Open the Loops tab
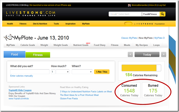Viewport: 179px width, 112px height. (x=156, y=45)
